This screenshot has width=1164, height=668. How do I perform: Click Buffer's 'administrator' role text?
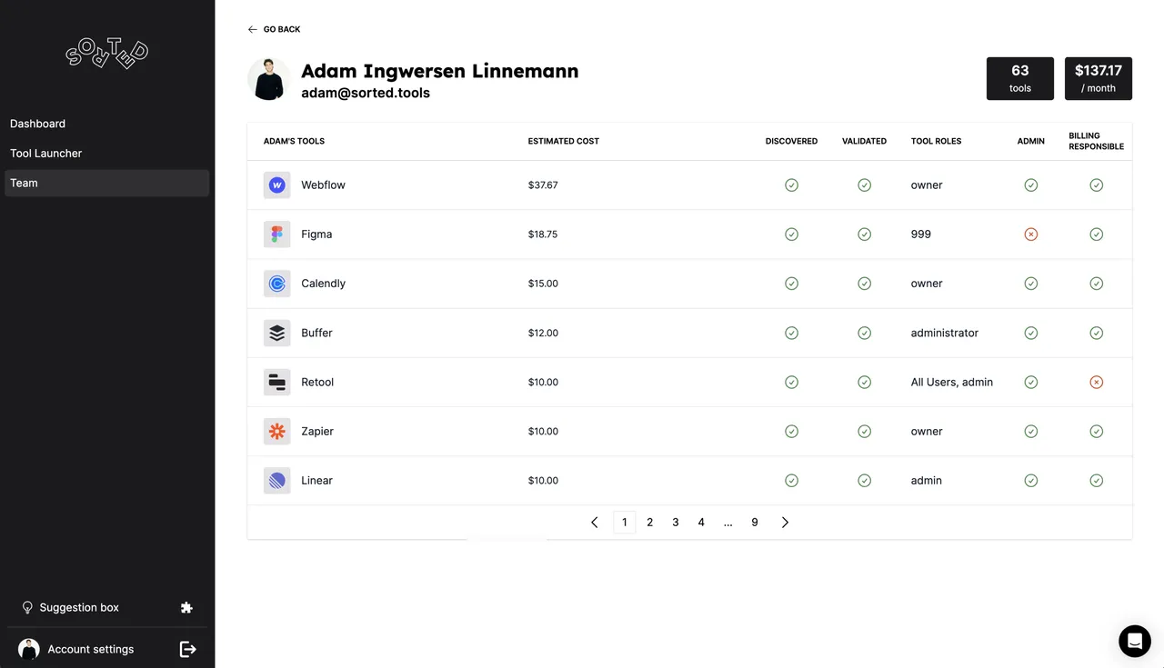[x=945, y=333]
